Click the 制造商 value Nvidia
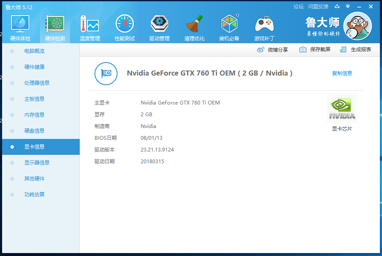This screenshot has height=256, width=382. pyautogui.click(x=148, y=126)
